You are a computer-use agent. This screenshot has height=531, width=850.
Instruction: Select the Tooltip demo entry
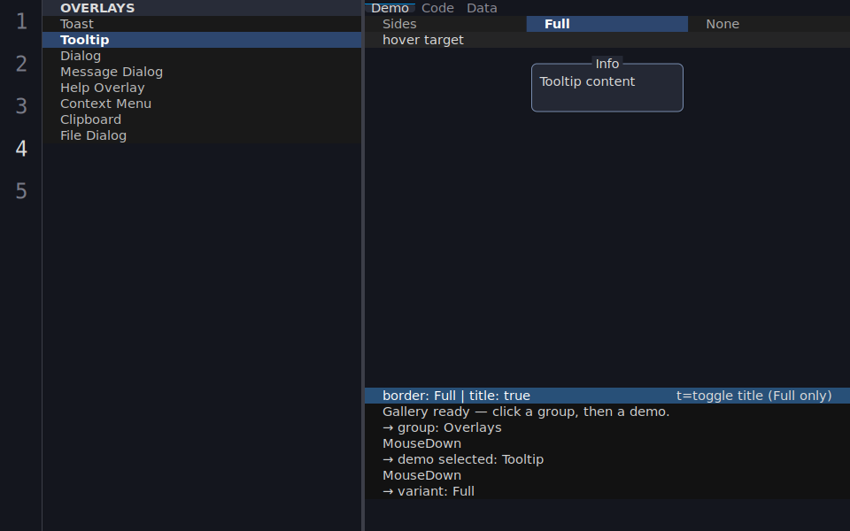[x=202, y=40]
